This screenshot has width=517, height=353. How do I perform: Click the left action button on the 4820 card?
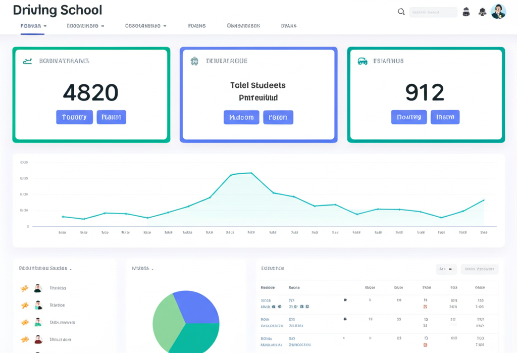point(74,117)
